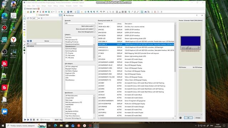
Task: Click the Run simulation play button
Action: [25, 120]
